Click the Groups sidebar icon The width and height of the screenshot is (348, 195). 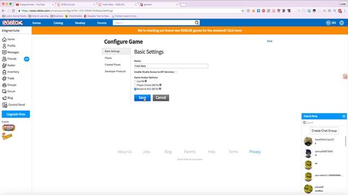(4, 85)
